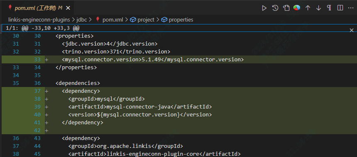Click the '${mysql.connector.version}' version line
357x157 pixels.
coord(140,114)
